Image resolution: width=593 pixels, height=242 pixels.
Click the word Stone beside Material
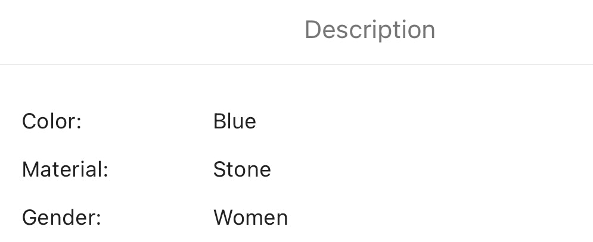coord(242,170)
